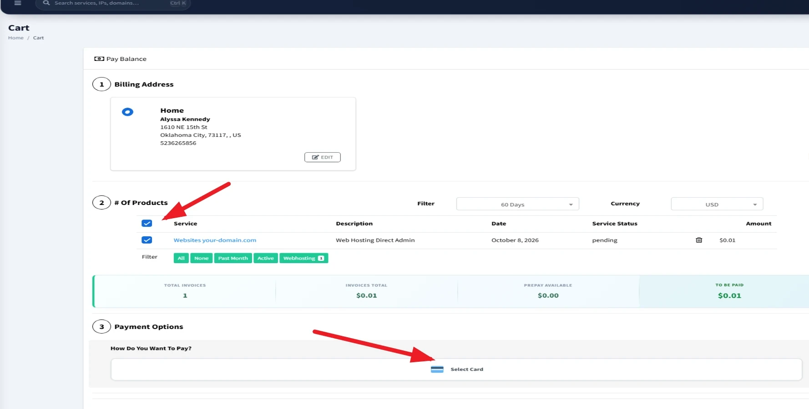Click the Pay Balance money icon
Image resolution: width=809 pixels, height=409 pixels.
coord(99,59)
